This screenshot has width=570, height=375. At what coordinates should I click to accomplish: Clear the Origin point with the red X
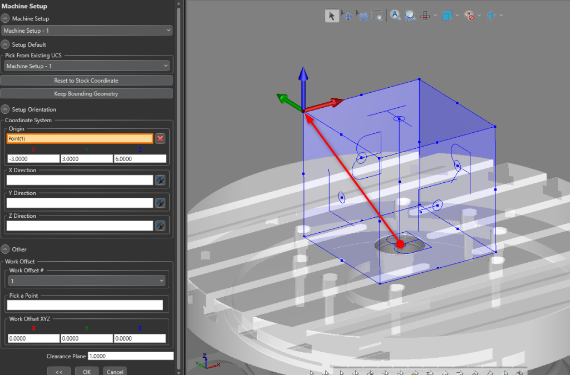pos(160,138)
